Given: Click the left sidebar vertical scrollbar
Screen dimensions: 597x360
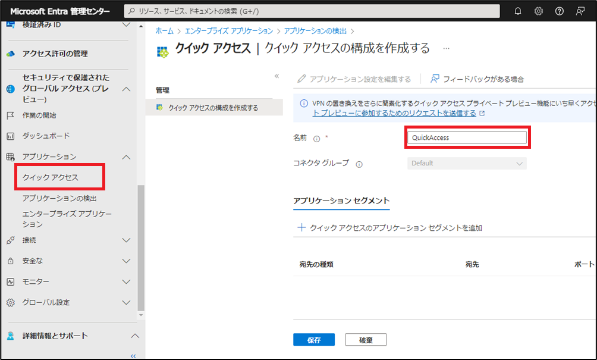Looking at the screenshot, I should 141,248.
